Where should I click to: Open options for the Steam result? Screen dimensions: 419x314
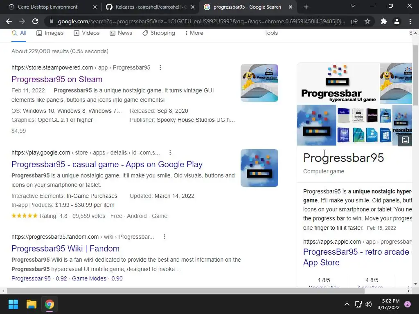pyautogui.click(x=160, y=67)
